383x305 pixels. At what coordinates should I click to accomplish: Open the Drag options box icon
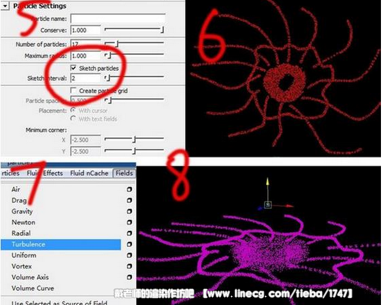point(129,200)
